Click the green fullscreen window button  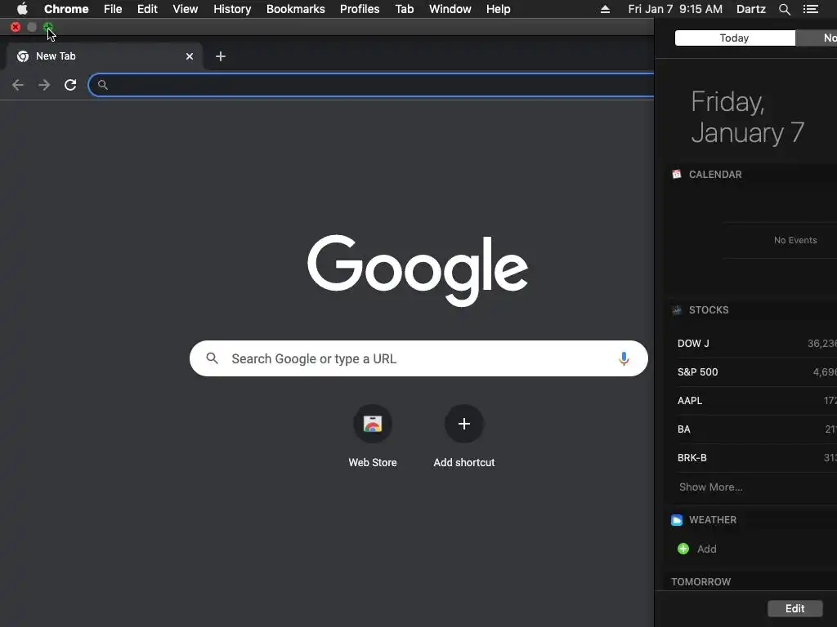point(48,27)
